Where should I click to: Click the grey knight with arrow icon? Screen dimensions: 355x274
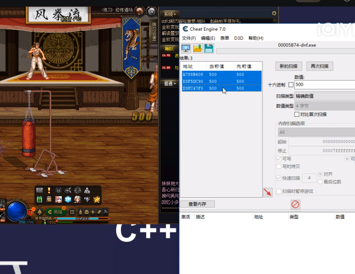pos(87,190)
